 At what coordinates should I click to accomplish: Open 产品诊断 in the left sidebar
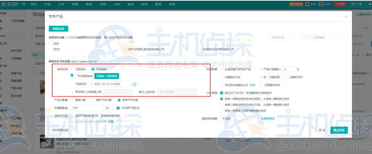click(16, 88)
